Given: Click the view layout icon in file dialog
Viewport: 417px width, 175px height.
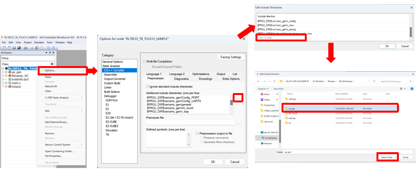Looking at the screenshot, I should 401,88.
